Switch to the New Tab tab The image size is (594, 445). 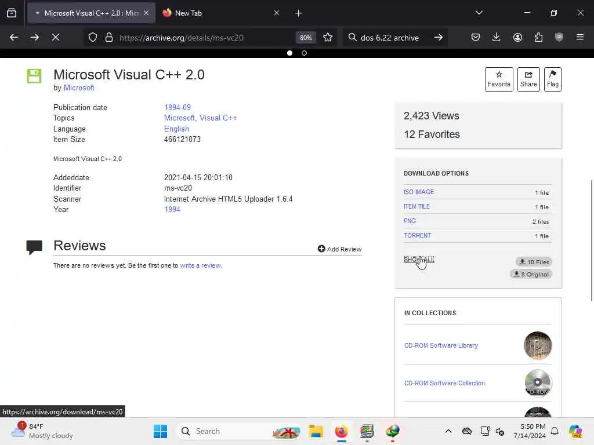pyautogui.click(x=221, y=13)
